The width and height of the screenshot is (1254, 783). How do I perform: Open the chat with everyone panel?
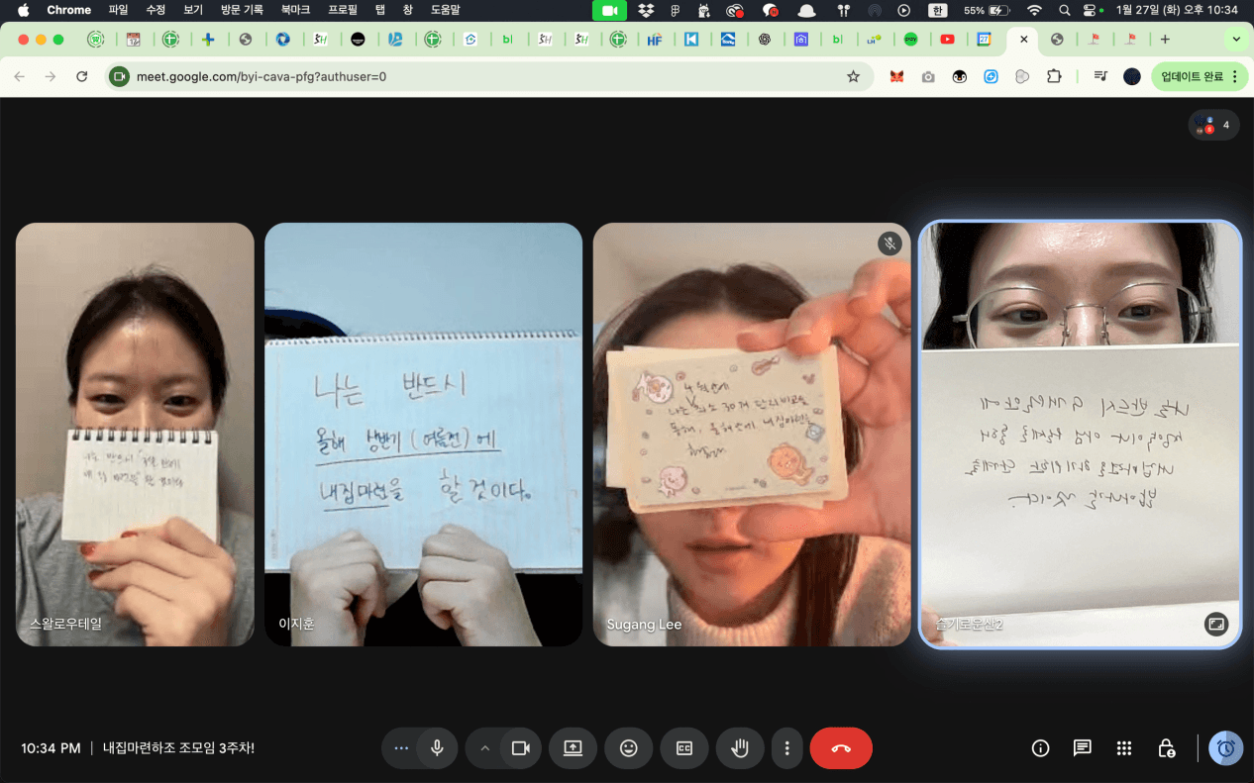(x=1082, y=748)
